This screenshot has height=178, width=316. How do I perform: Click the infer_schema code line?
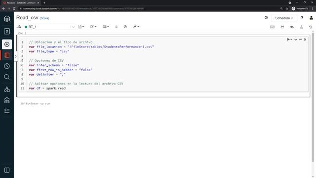pos(54,65)
